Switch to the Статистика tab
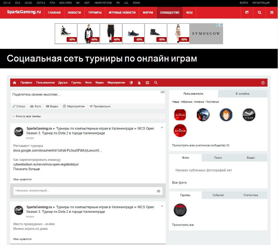278x245 pixels. point(251,195)
